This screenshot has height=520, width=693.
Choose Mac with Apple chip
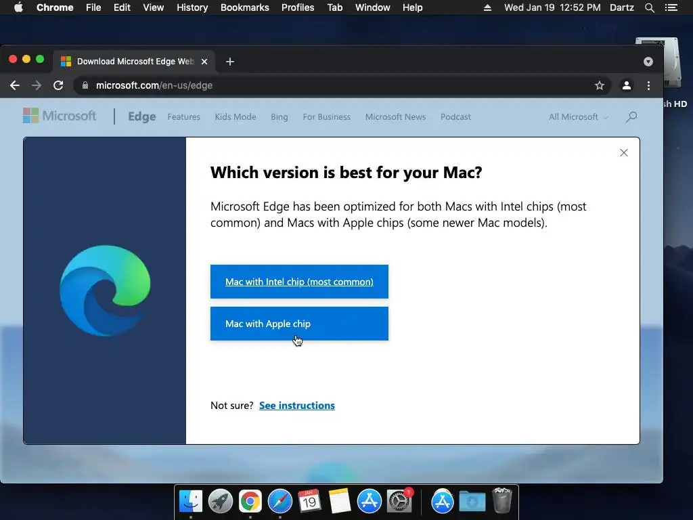point(299,324)
